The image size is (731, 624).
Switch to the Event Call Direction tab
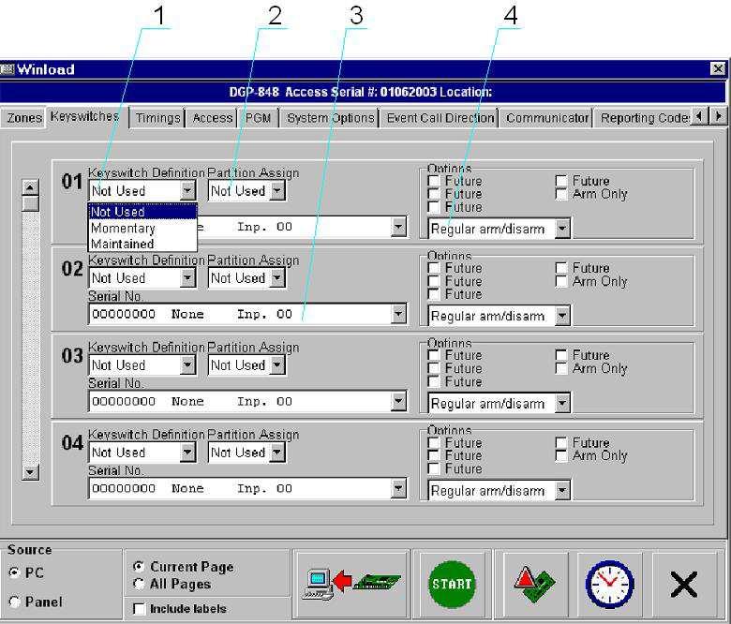pos(440,118)
